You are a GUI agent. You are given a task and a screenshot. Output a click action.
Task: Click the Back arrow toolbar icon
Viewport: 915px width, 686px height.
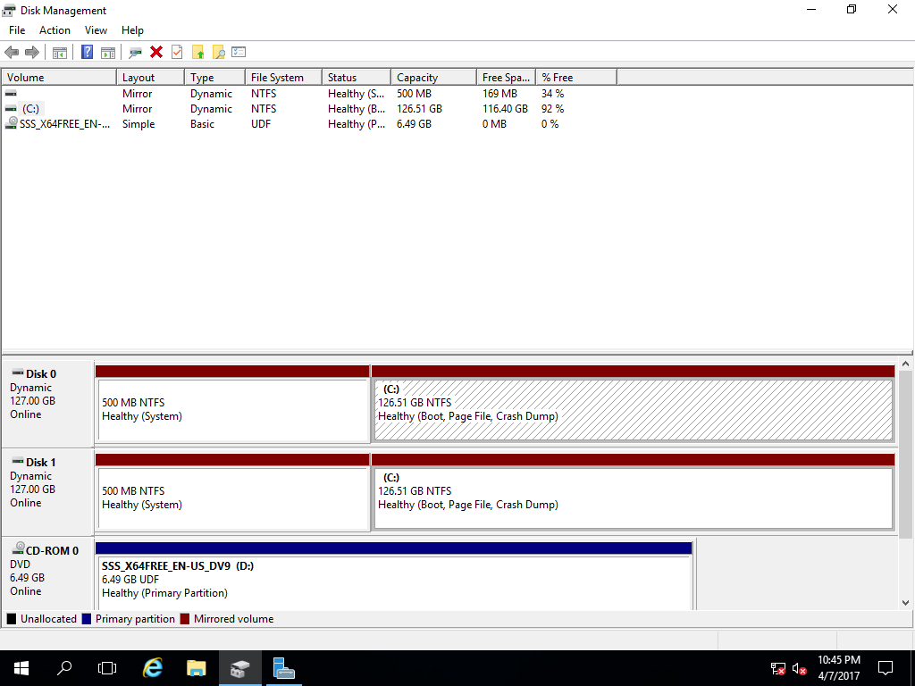pyautogui.click(x=12, y=53)
